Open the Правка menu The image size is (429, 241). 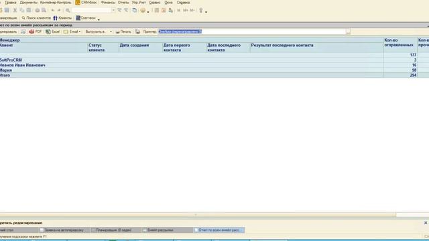click(x=11, y=3)
